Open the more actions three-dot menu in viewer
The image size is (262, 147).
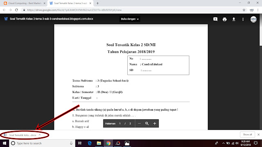(243, 19)
